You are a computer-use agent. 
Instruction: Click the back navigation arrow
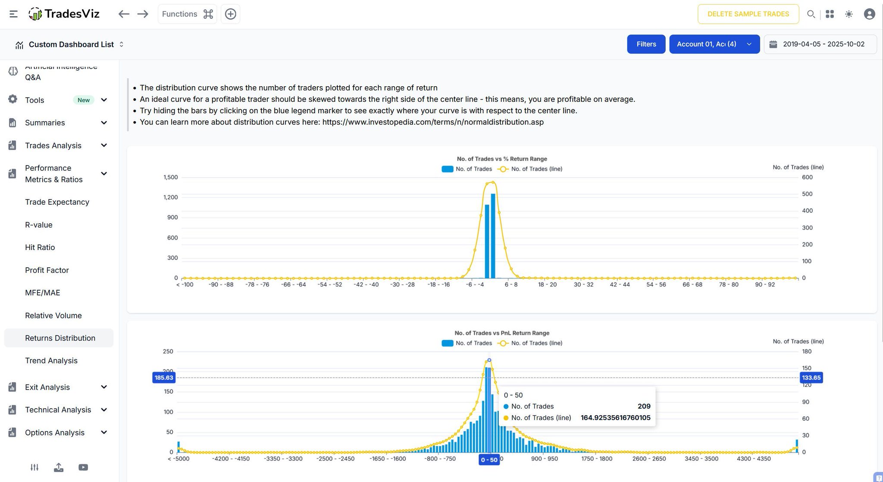(x=124, y=14)
